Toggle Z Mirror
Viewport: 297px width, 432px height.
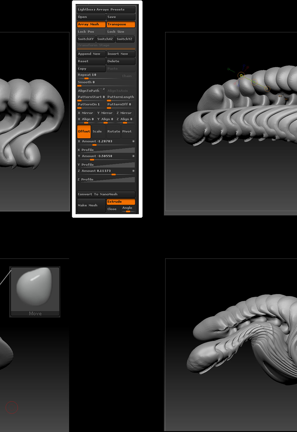(x=125, y=113)
